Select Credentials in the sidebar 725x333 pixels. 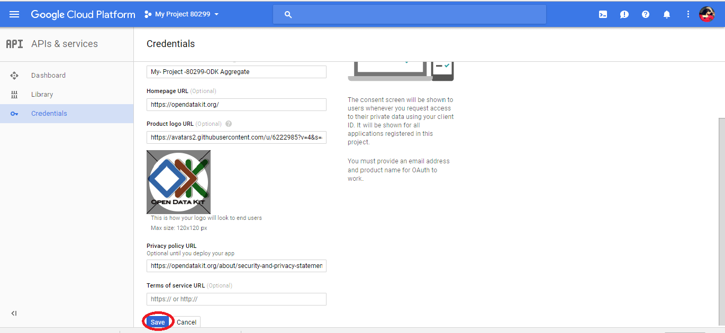coord(67,114)
